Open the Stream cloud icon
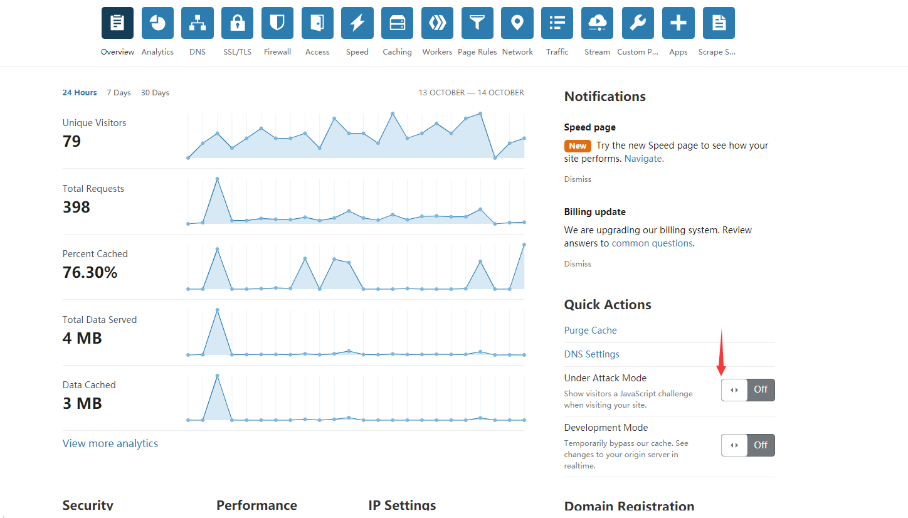This screenshot has width=908, height=518. point(597,23)
